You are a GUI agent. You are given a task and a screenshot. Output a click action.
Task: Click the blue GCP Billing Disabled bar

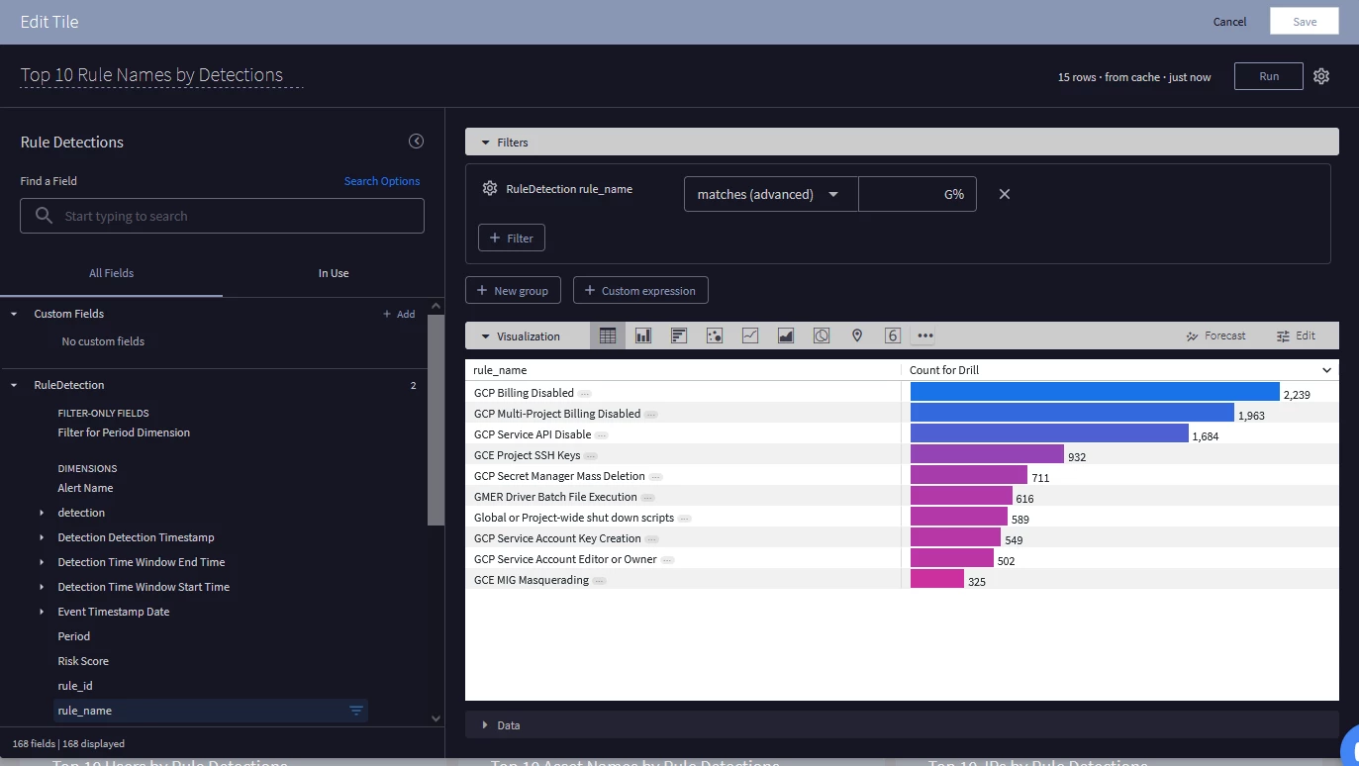(1095, 392)
